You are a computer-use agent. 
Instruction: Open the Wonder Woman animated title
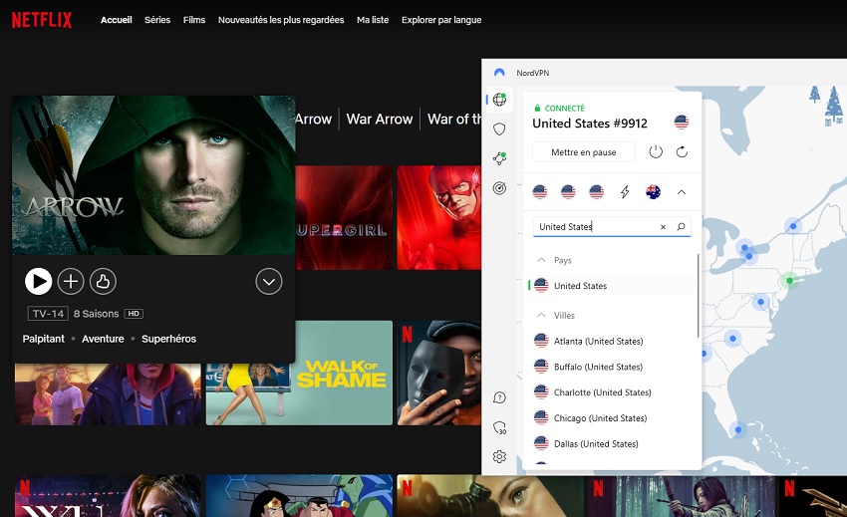299,495
